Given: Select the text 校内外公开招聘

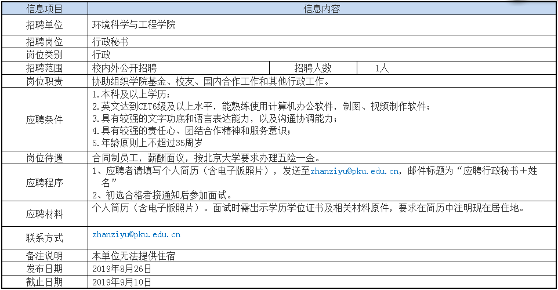Looking at the screenshot, I should tap(124, 68).
